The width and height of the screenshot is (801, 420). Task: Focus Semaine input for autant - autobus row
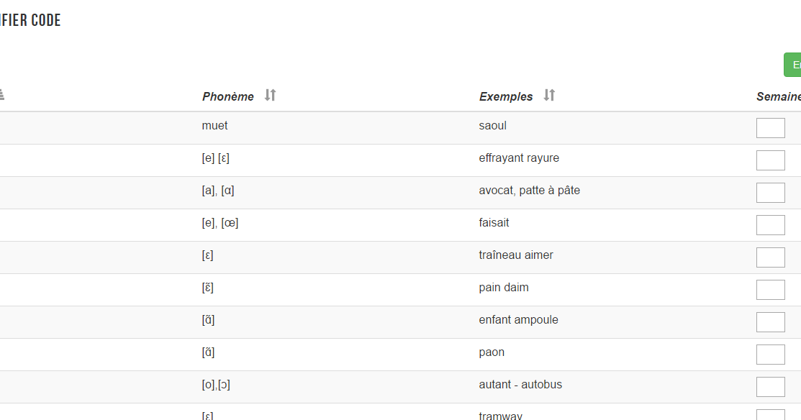[x=770, y=387]
